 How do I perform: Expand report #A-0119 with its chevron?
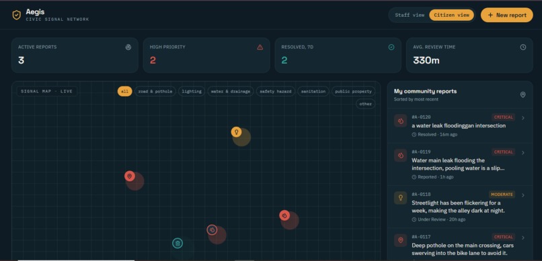point(523,152)
